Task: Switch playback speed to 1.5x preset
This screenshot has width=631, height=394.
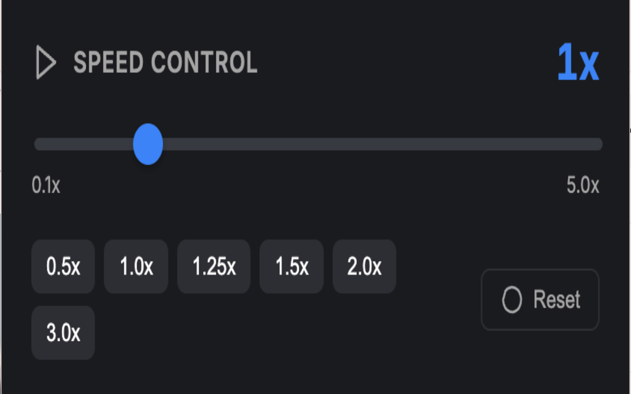Action: click(x=291, y=266)
